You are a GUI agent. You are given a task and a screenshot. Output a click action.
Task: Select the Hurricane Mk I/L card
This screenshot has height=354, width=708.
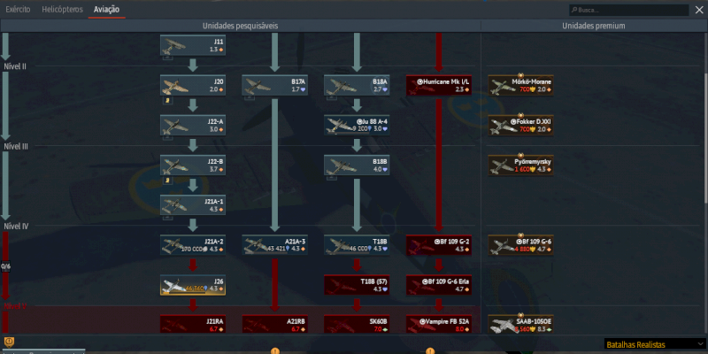[438, 85]
